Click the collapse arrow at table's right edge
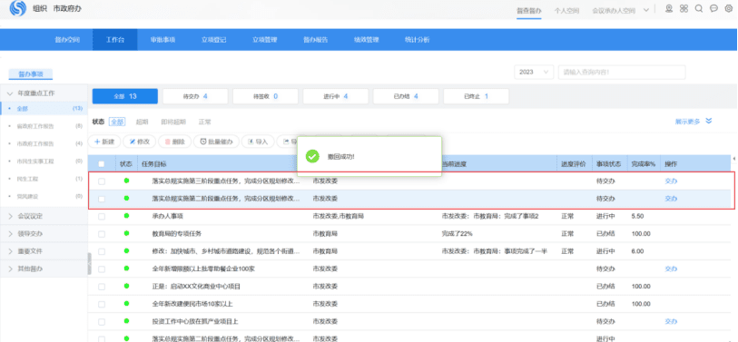738x342 pixels. click(734, 160)
